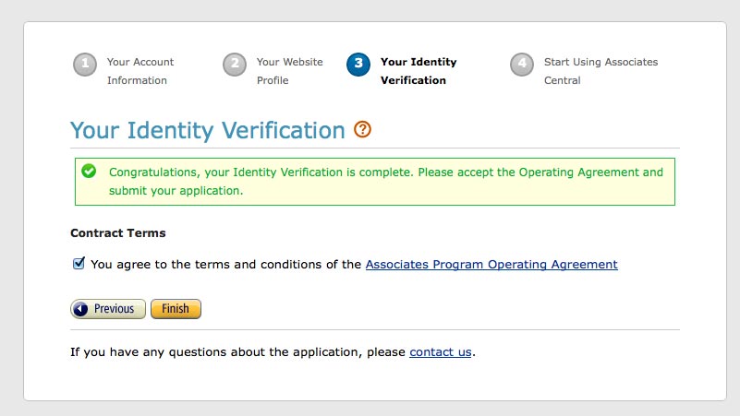Open the Associates Program Operating Agreement link

point(491,265)
